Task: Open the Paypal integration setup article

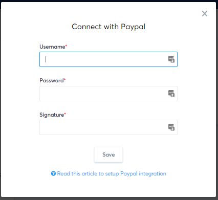Action: tap(112, 173)
